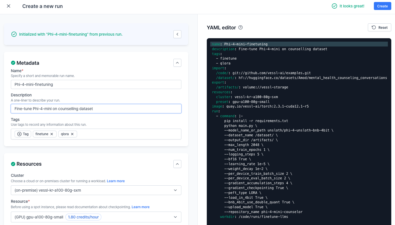Add a new Tag
Screen dimensions: 395x225
click(x=23, y=134)
